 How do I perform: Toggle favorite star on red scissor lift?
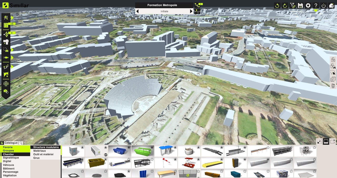(198, 159)
